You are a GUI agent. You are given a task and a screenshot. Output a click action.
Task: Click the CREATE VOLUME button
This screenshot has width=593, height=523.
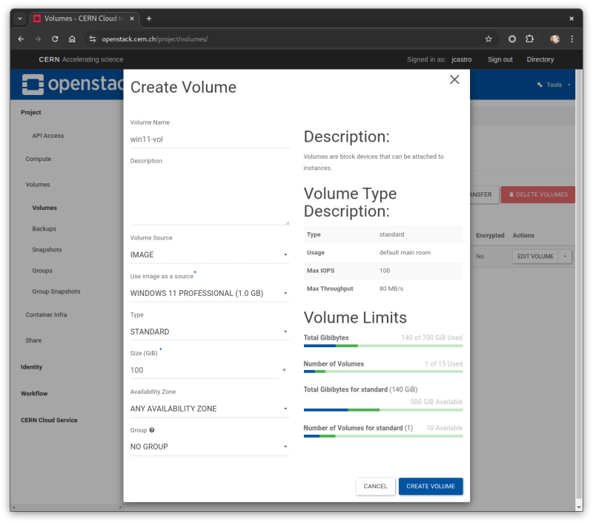431,486
